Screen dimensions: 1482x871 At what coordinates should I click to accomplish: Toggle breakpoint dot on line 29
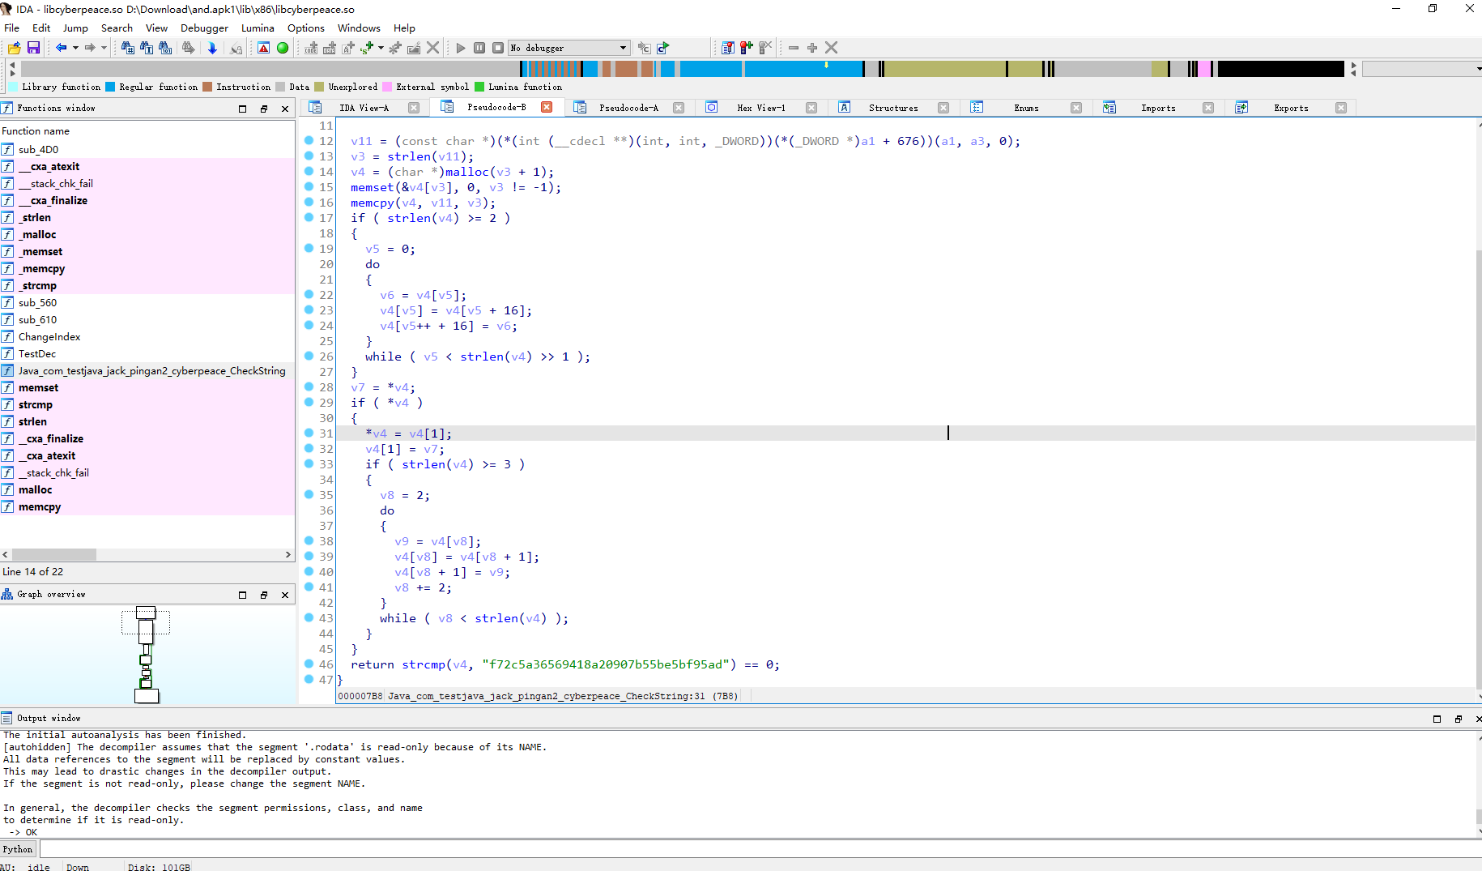[x=309, y=402]
